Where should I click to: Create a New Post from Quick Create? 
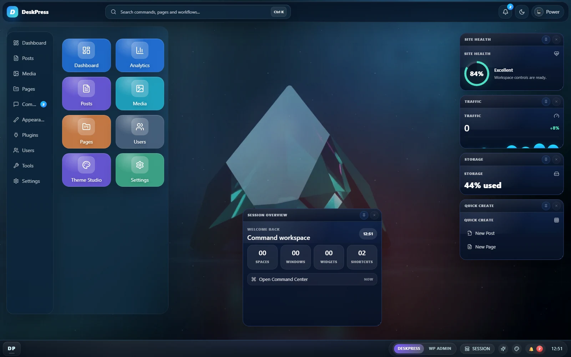tap(512, 233)
